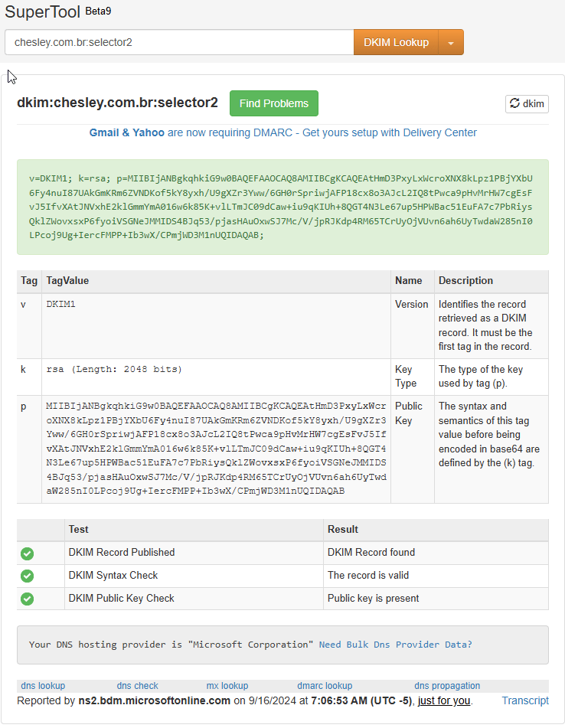The image size is (565, 728).
Task: Select the dns check link
Action: [137, 686]
